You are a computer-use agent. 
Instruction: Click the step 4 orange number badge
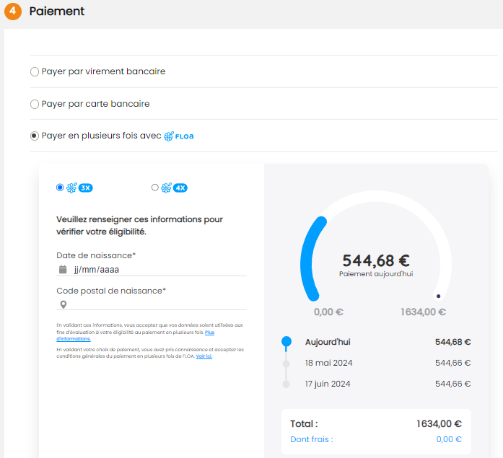tap(13, 12)
